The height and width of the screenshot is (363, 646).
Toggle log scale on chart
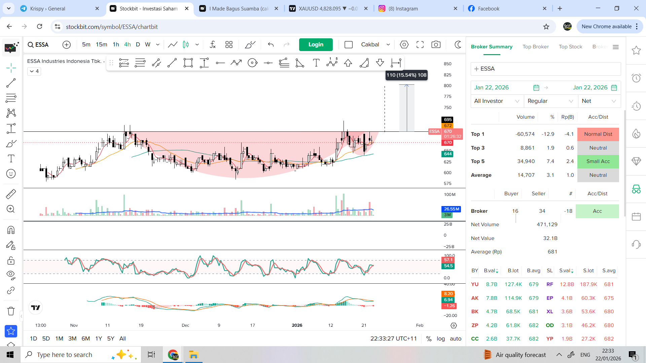pyautogui.click(x=441, y=338)
